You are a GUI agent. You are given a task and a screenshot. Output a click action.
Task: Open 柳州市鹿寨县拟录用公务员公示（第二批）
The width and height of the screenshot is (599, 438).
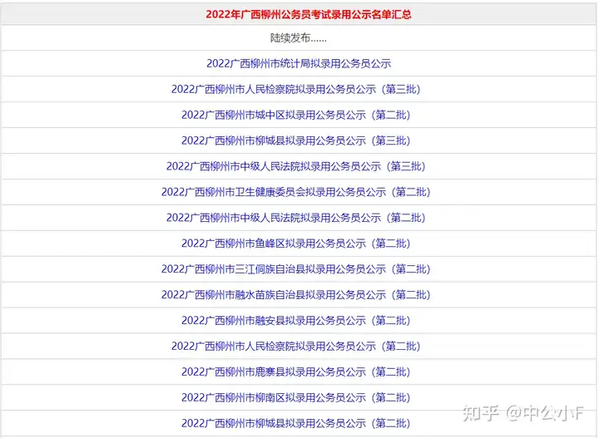coord(295,372)
